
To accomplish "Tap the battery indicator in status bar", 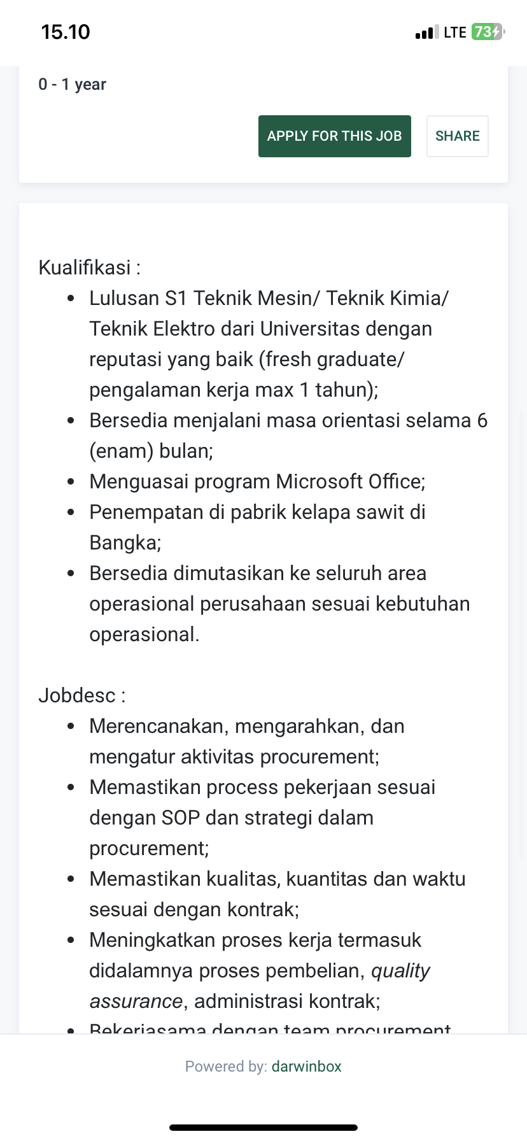I will 487,32.
